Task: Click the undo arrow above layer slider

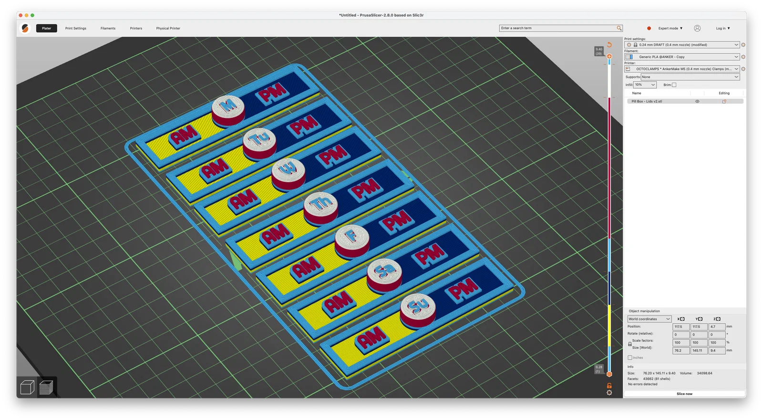Action: coord(609,44)
